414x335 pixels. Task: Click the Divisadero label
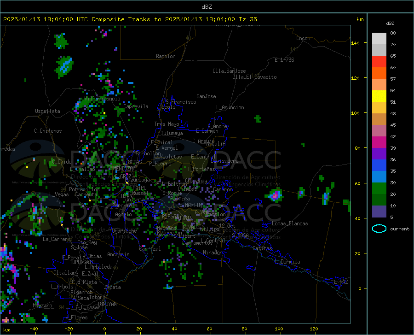coord(224,161)
